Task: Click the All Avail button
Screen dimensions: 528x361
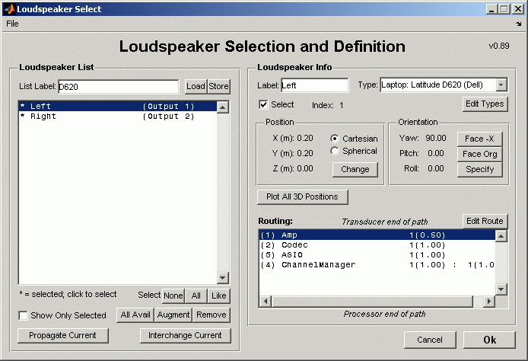Action: click(135, 315)
